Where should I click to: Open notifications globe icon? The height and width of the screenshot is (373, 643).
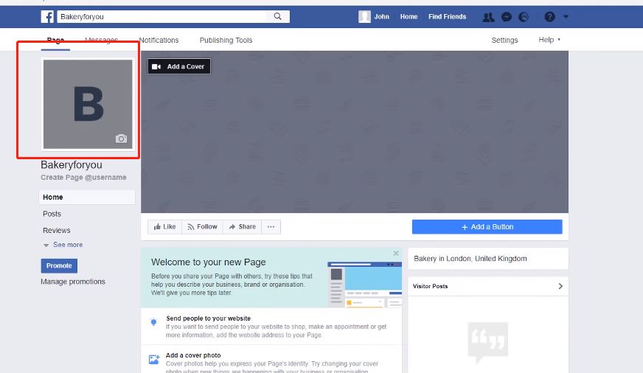point(524,17)
